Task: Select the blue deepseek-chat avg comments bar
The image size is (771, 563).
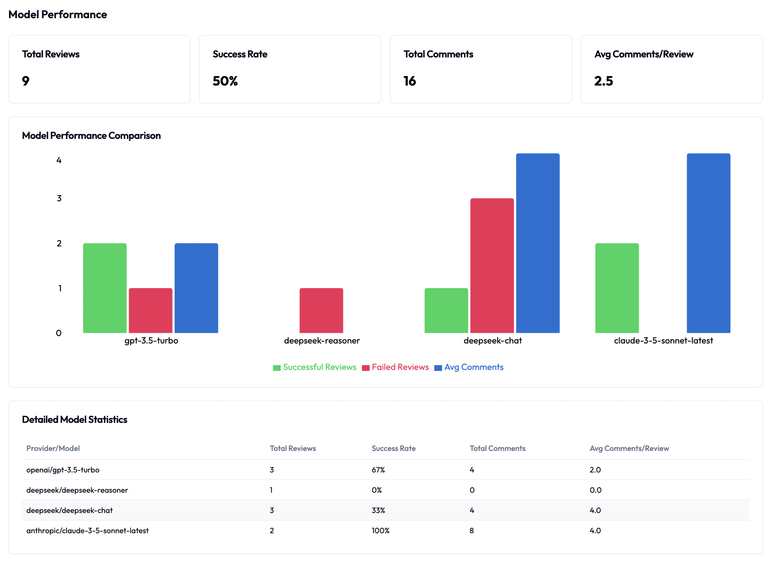Action: [538, 243]
